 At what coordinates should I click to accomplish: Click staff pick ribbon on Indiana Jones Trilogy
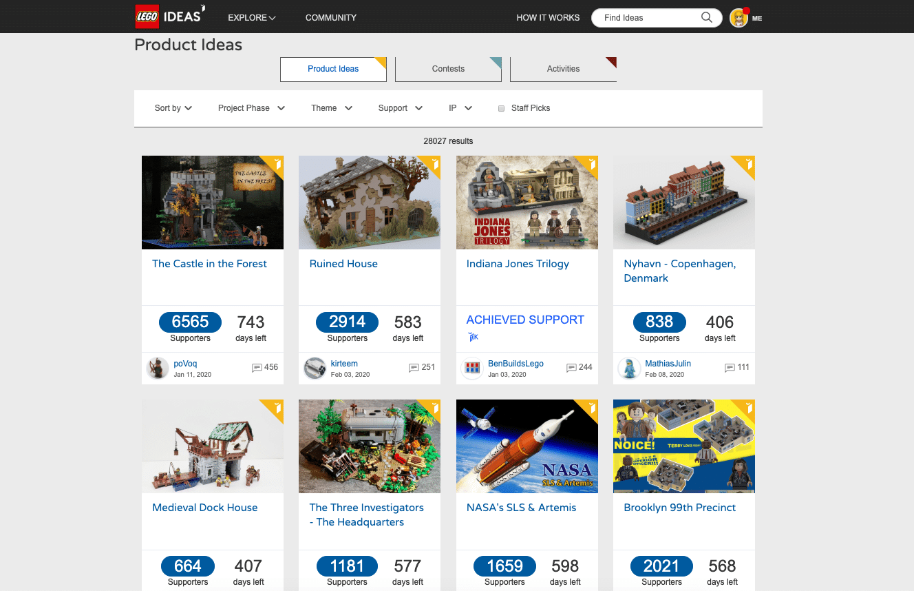pos(590,164)
